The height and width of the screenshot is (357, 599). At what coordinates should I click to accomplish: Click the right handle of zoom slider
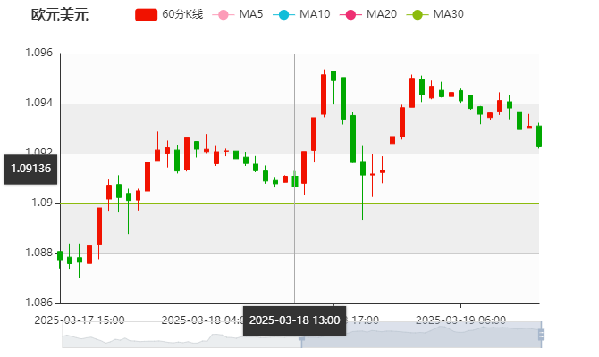543,335
